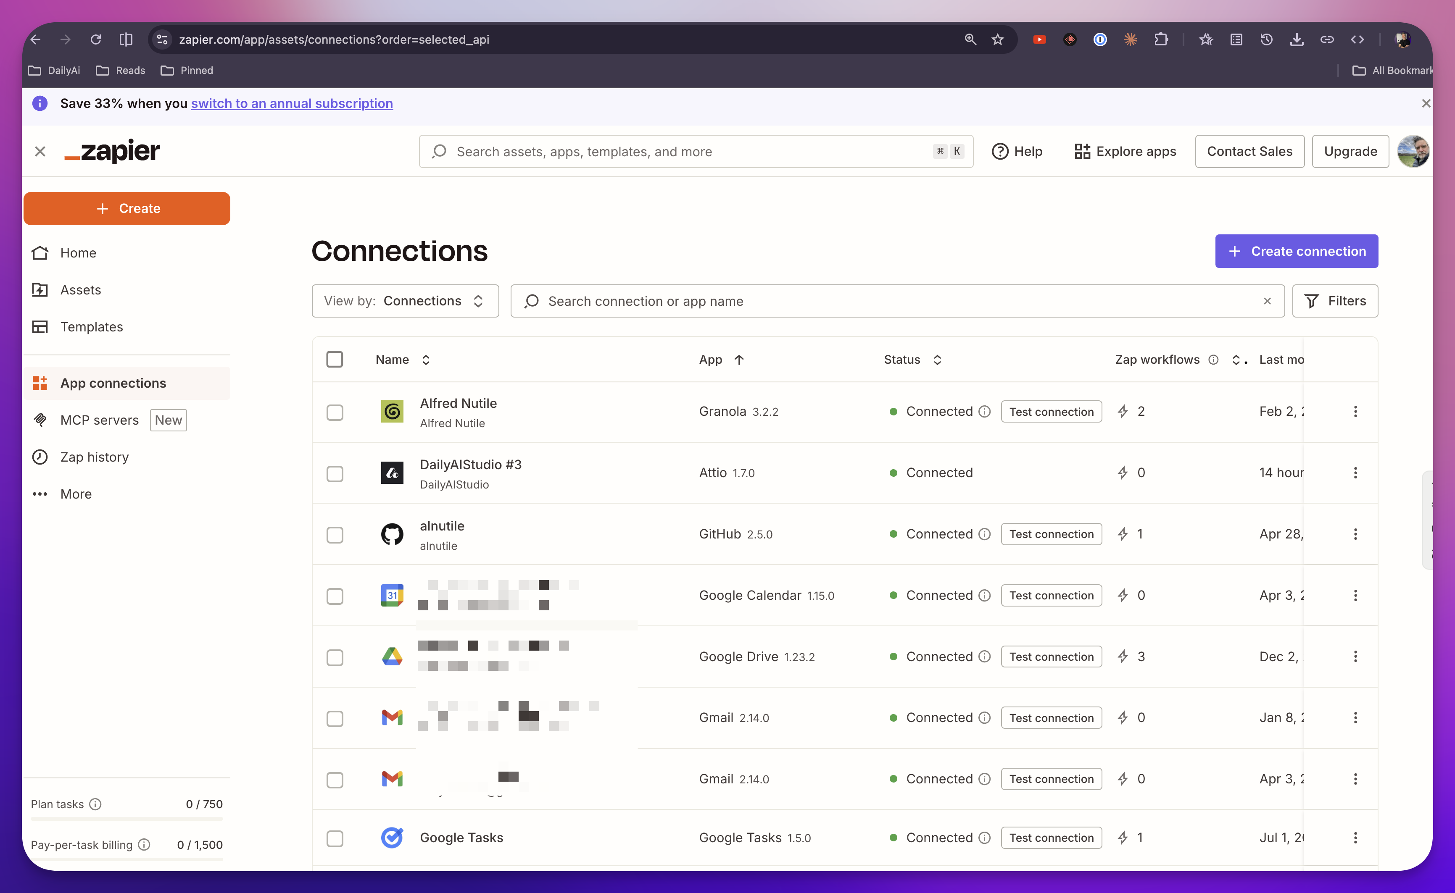
Task: Click the Google Drive app icon
Action: pos(393,657)
